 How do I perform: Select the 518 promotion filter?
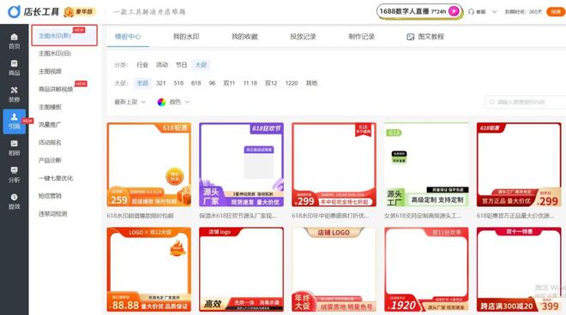178,83
